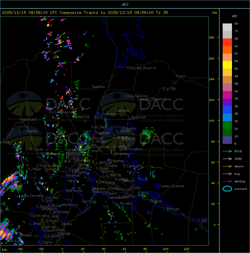Click the 'Carrizal' map label

point(89,201)
